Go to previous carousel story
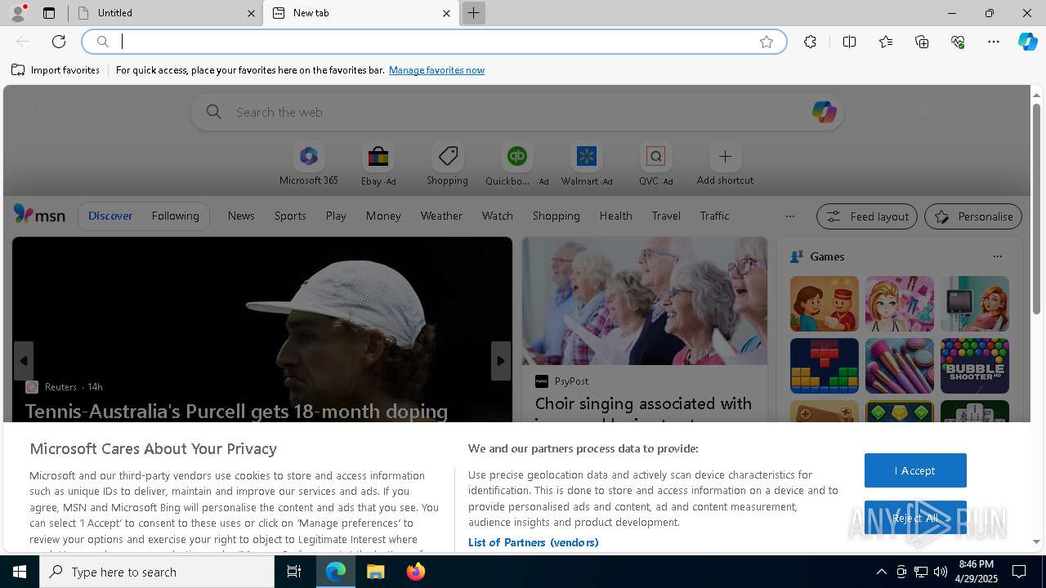 click(24, 361)
